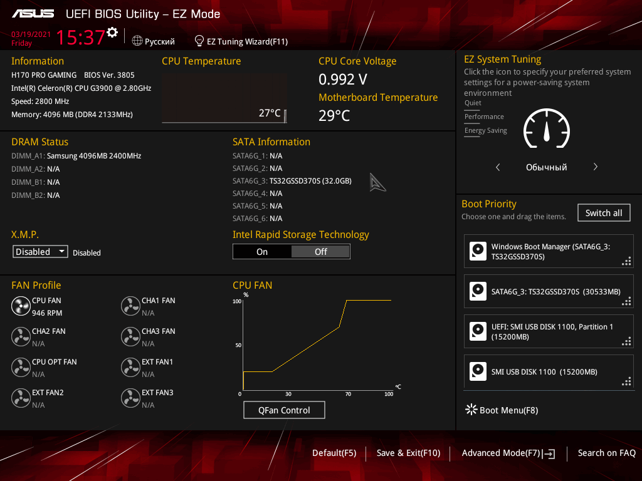Click drag handle on UEFI SMI USB DISK entry
The width and height of the screenshot is (642, 481).
coord(626,341)
